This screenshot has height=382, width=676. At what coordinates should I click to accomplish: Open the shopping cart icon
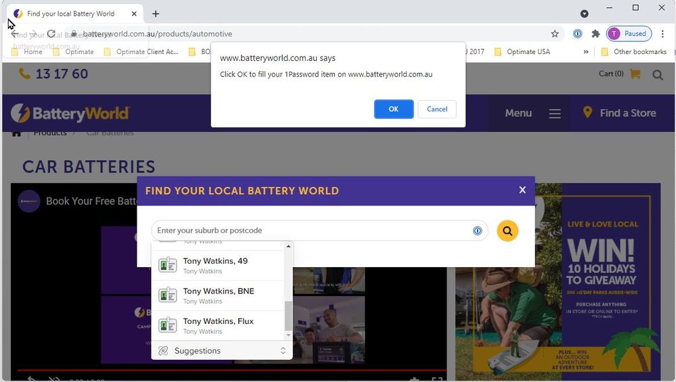(x=635, y=74)
